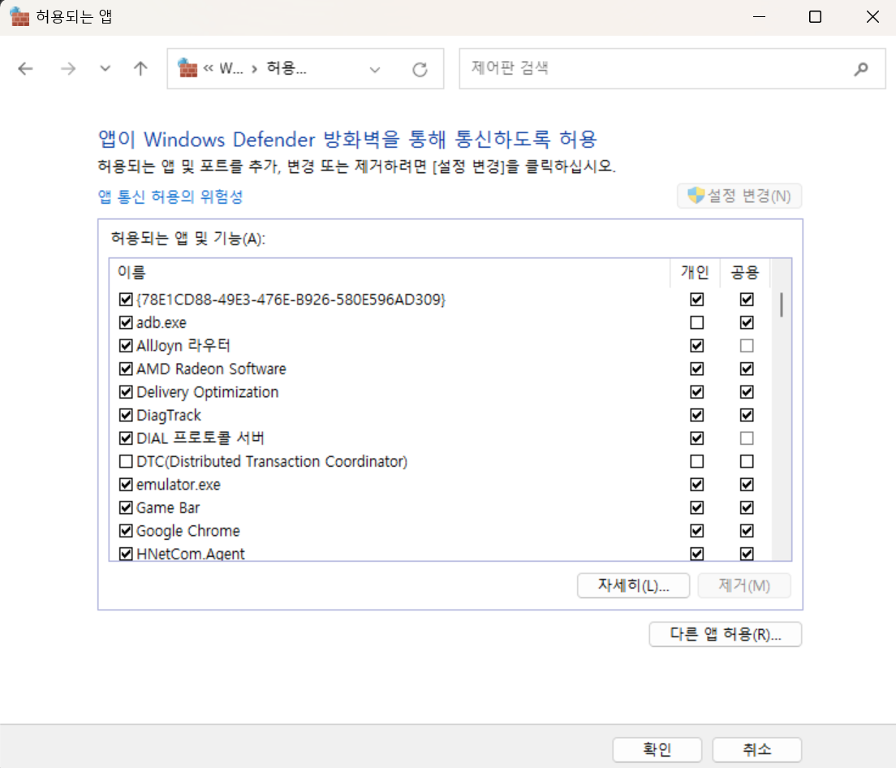896x768 pixels.
Task: Click the list vertical scrollbar thumb
Action: [x=781, y=304]
